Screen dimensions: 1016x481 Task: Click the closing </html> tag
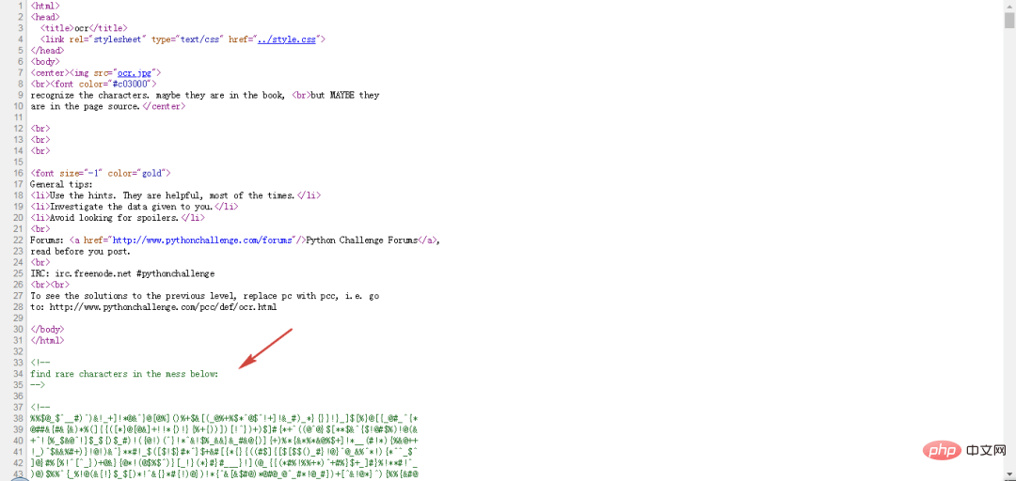[x=47, y=340]
